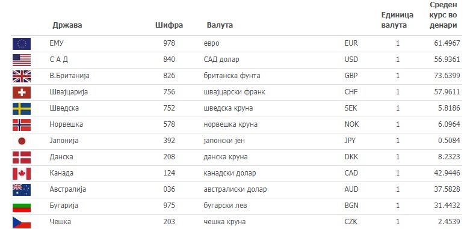Click the Среден курс во денари header
This screenshot has width=476, height=229.
click(444, 15)
